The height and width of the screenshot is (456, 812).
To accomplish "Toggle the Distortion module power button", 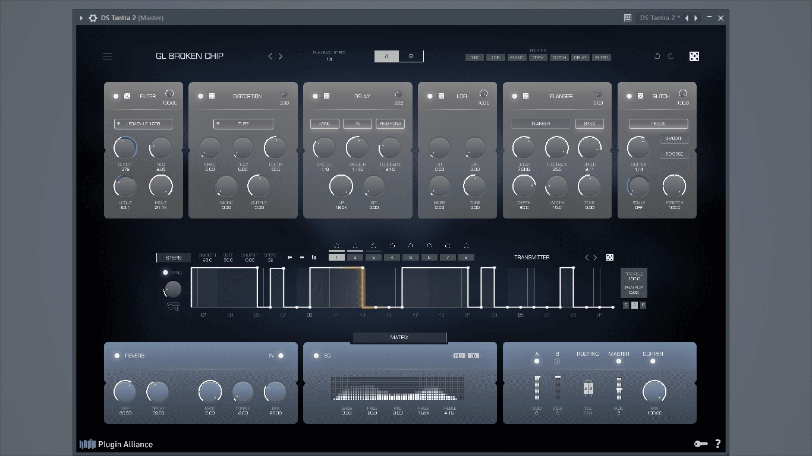I will [x=200, y=96].
